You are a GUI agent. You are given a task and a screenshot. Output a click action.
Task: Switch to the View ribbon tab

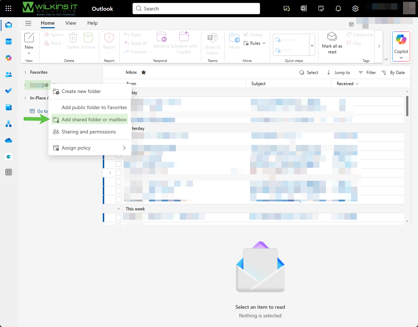click(71, 23)
